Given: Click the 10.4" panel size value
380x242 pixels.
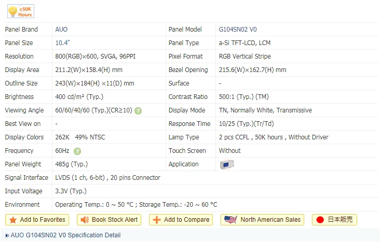Looking at the screenshot, I should click(x=62, y=43).
